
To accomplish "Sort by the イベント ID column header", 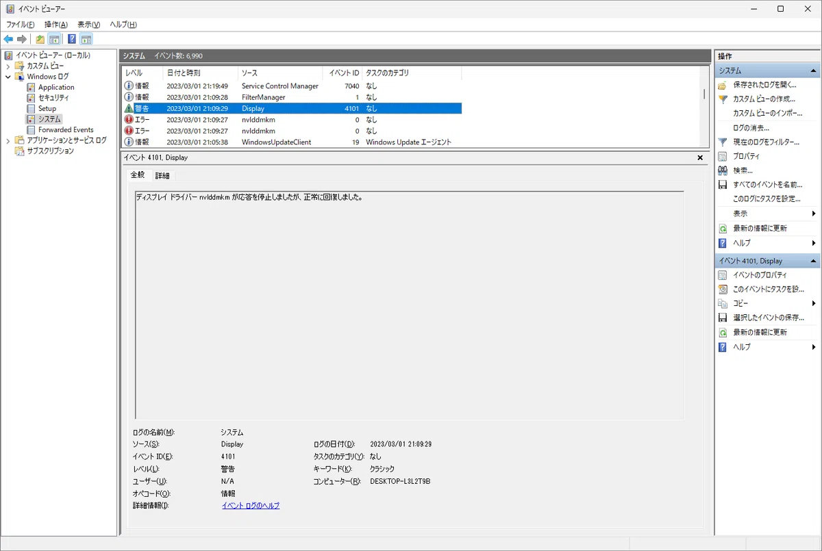I will [x=343, y=73].
